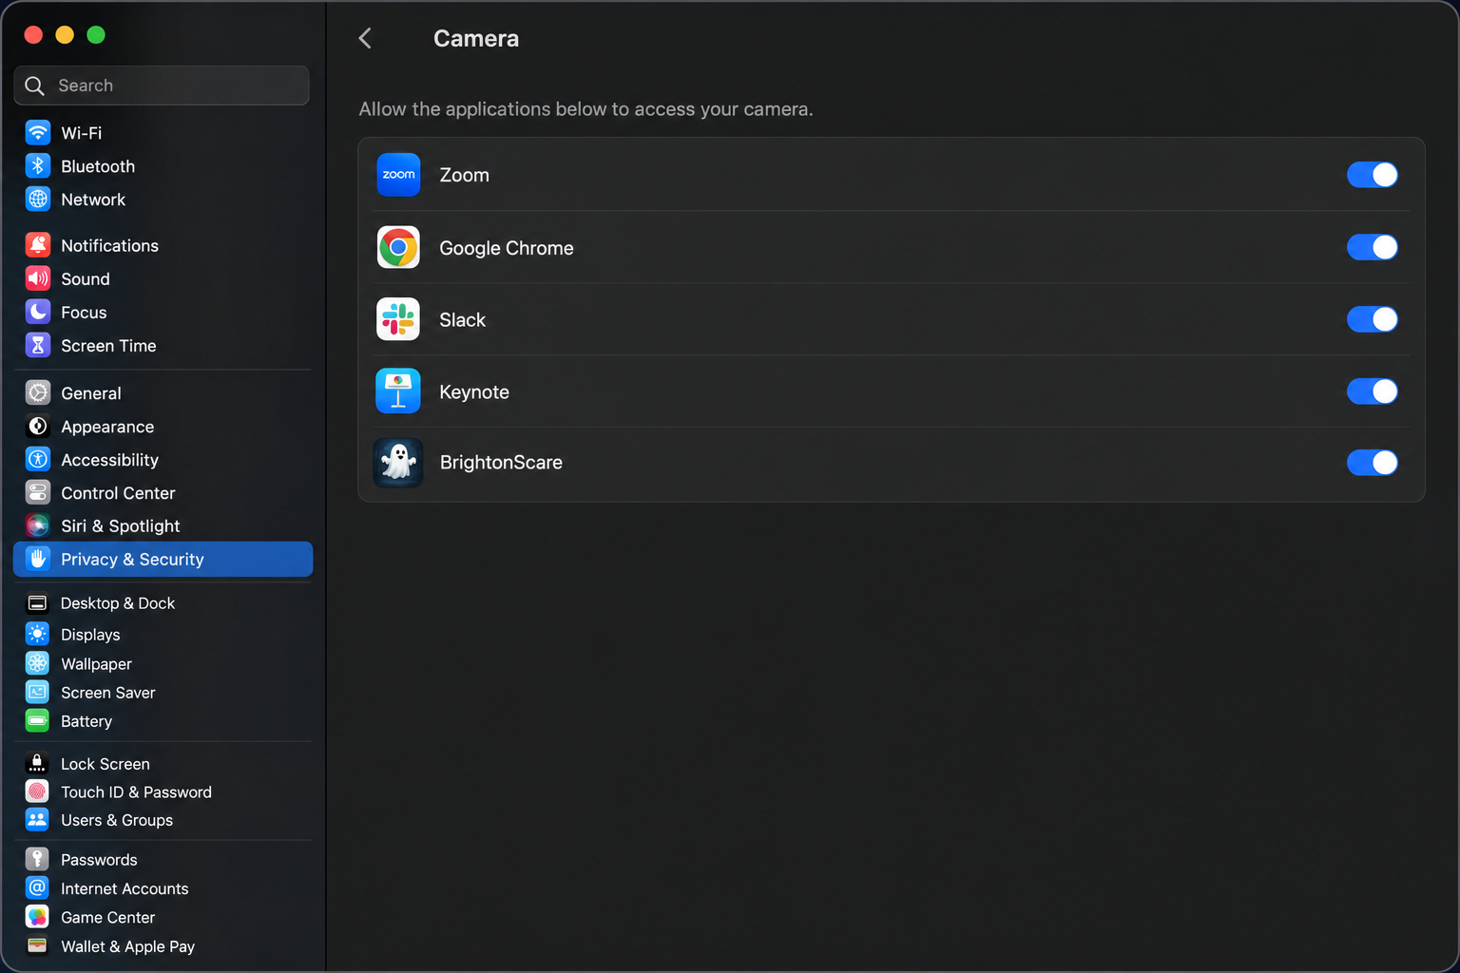The height and width of the screenshot is (973, 1460).
Task: Turn off Google Chrome camera toggle
Action: pos(1373,247)
